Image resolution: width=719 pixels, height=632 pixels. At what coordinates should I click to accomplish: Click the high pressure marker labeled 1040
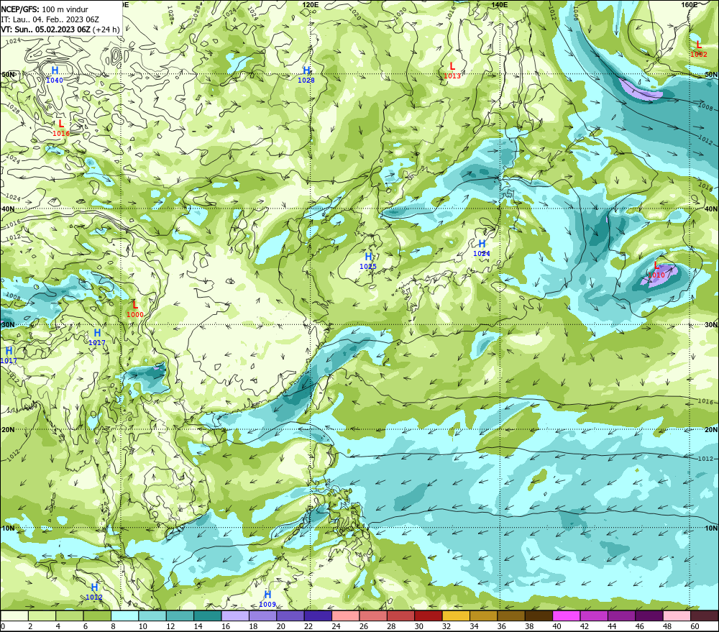click(55, 75)
